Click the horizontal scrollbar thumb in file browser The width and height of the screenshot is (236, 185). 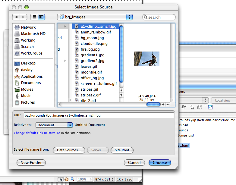tap(153, 105)
